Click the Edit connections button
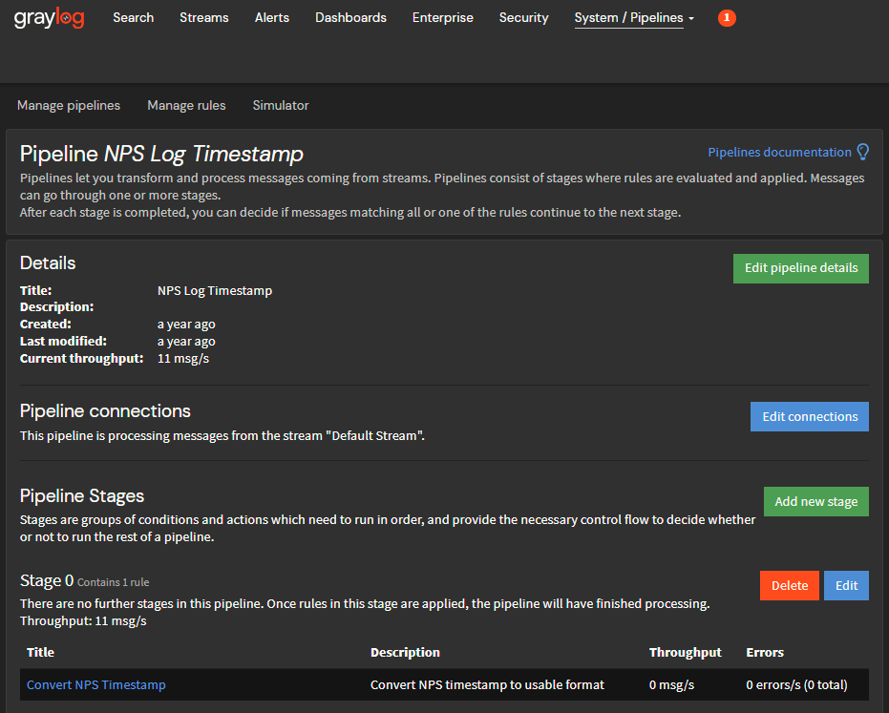Viewport: 889px width, 713px height. click(809, 417)
